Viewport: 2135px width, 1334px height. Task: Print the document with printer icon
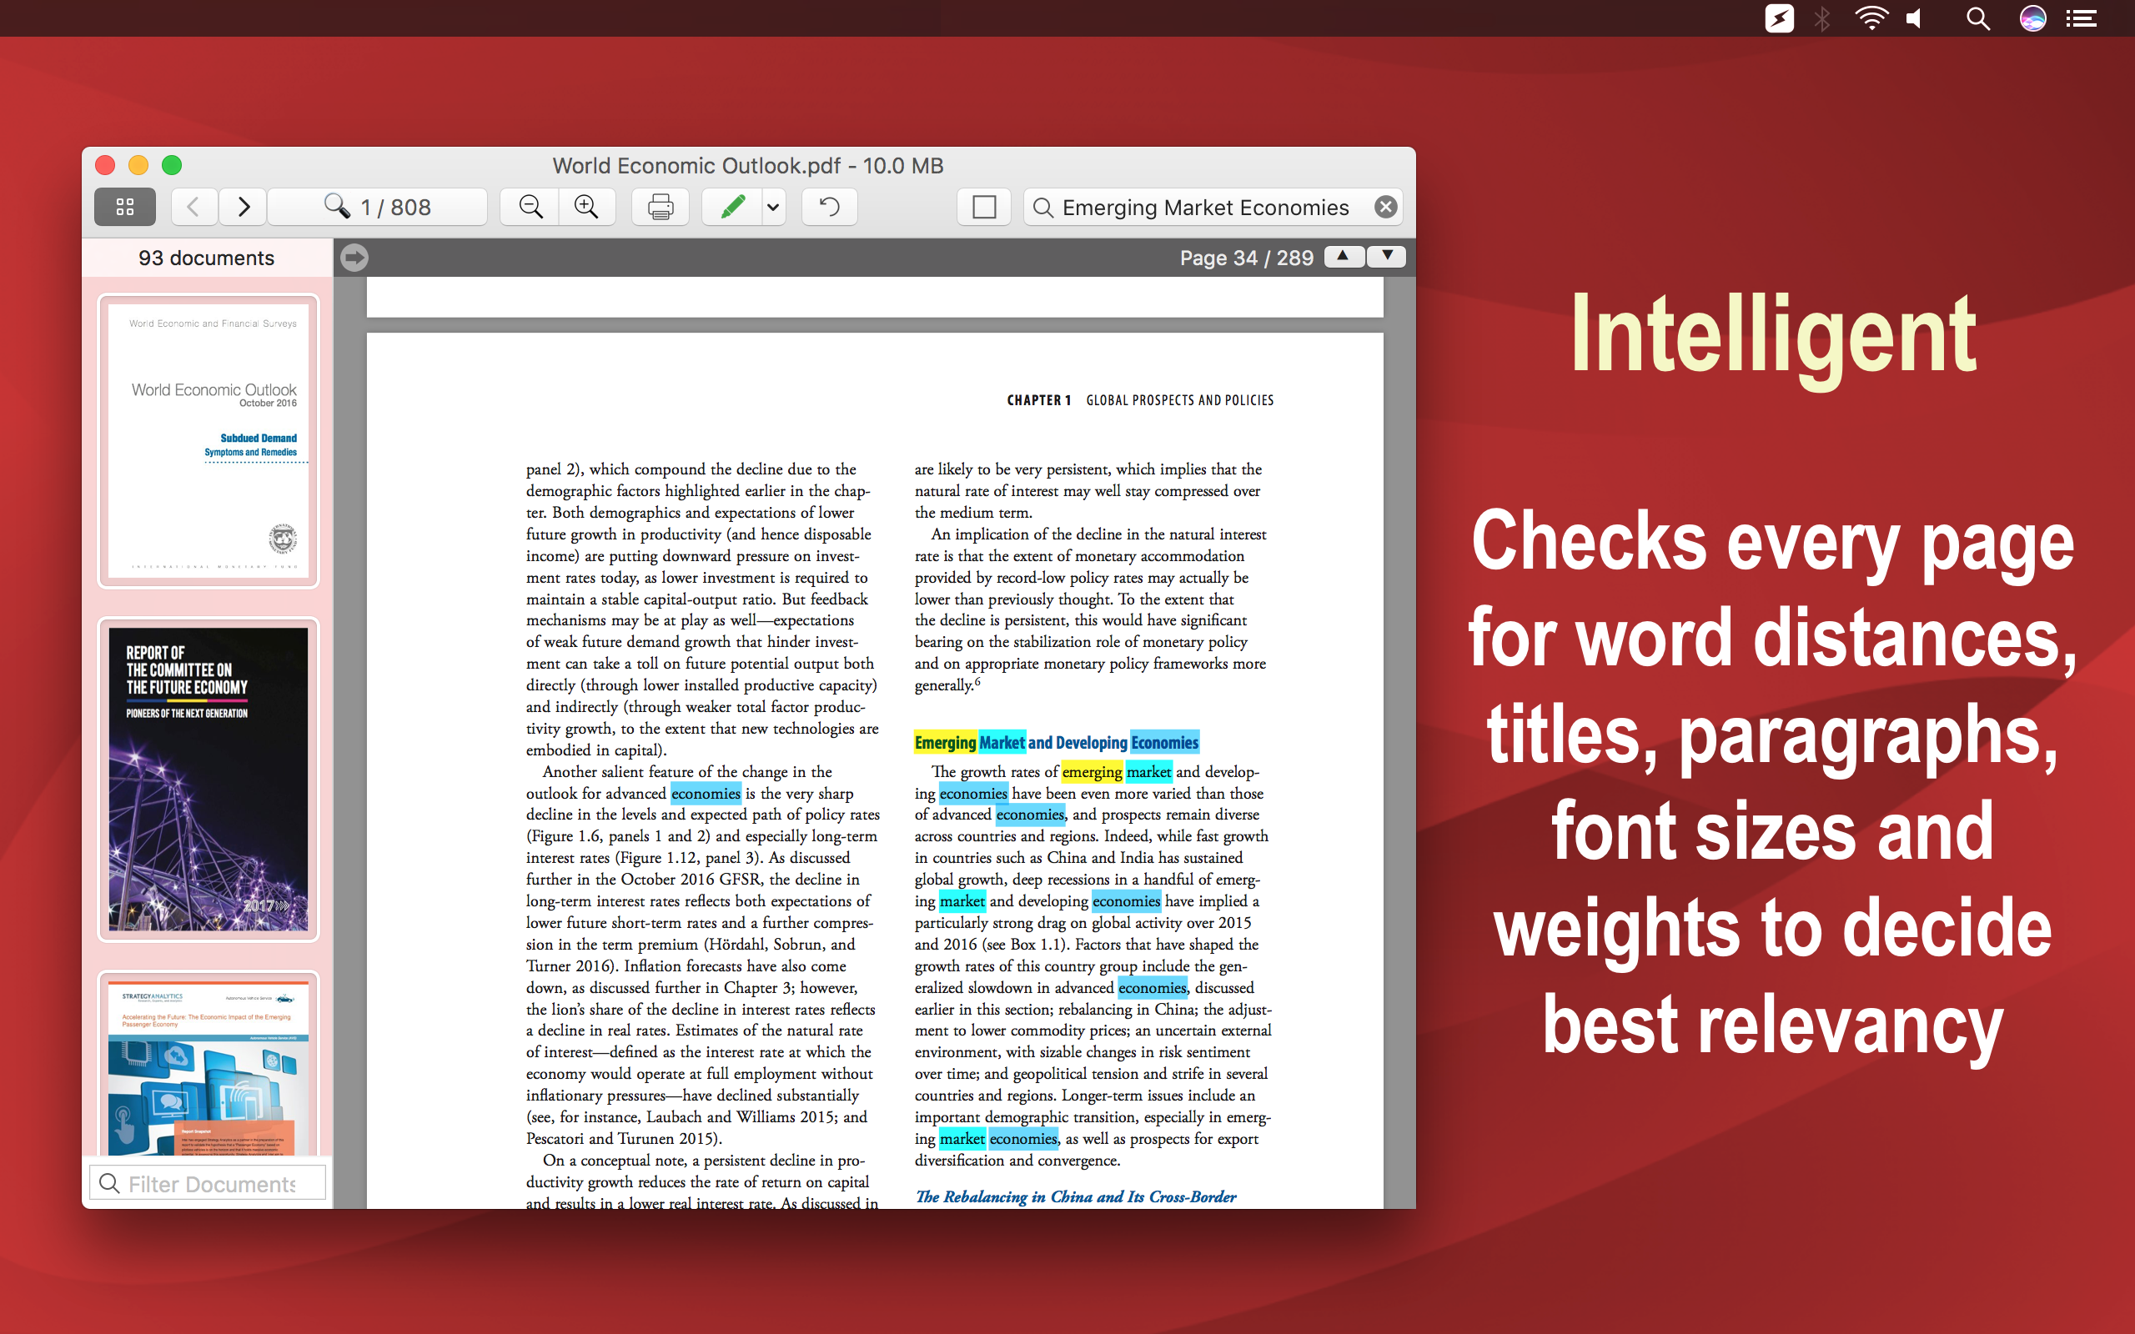(x=660, y=207)
